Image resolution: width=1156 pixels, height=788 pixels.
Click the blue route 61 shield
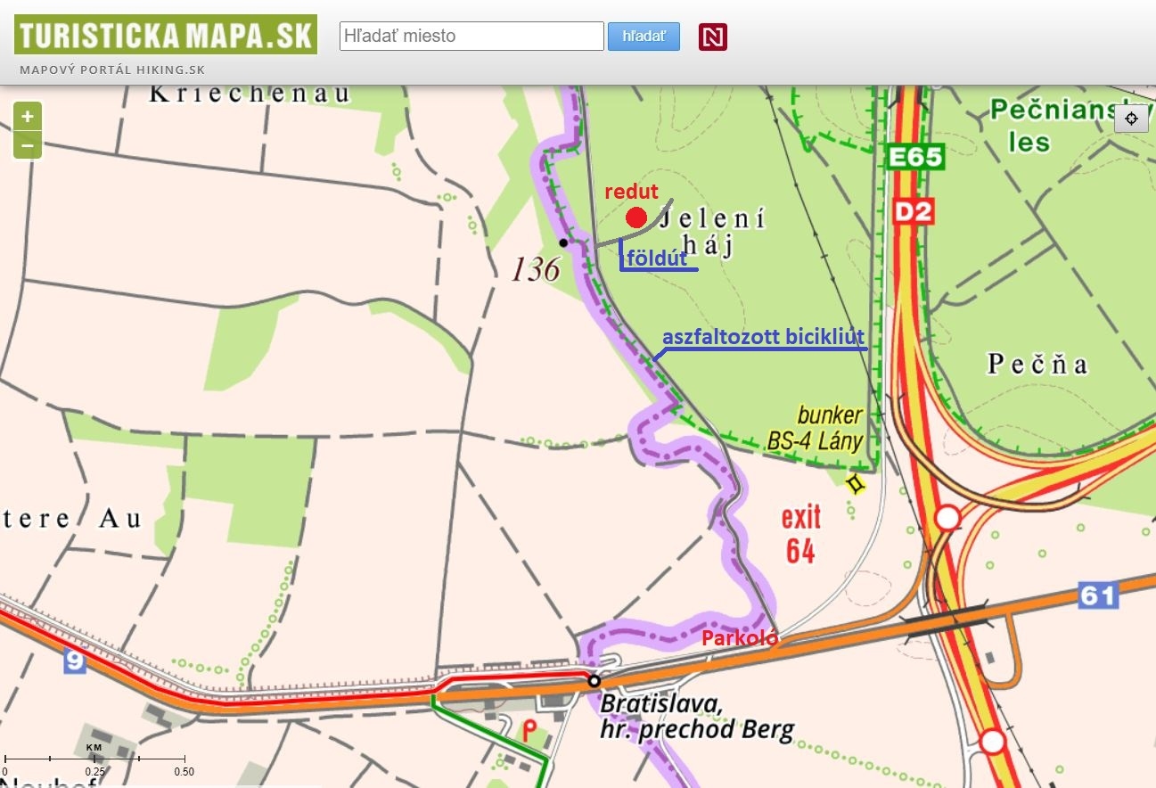tap(1097, 595)
